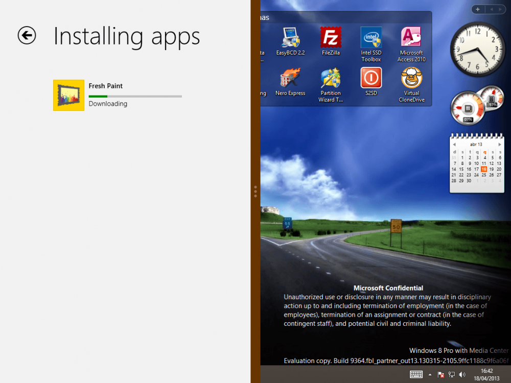Click the CPU usage meter gadget dial
511x383 pixels.
468,108
